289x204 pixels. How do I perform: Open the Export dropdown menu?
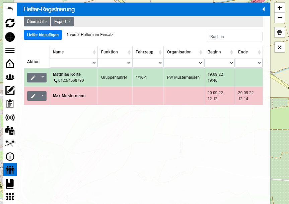62,22
